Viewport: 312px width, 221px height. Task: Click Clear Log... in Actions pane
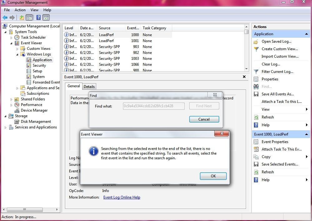pyautogui.click(x=271, y=64)
